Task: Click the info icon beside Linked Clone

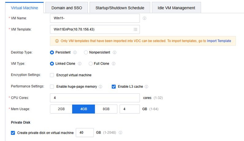Action: coord(80,64)
